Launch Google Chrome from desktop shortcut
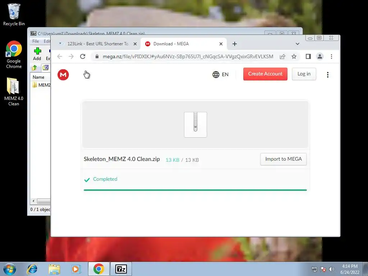The image size is (368, 276). [14, 55]
